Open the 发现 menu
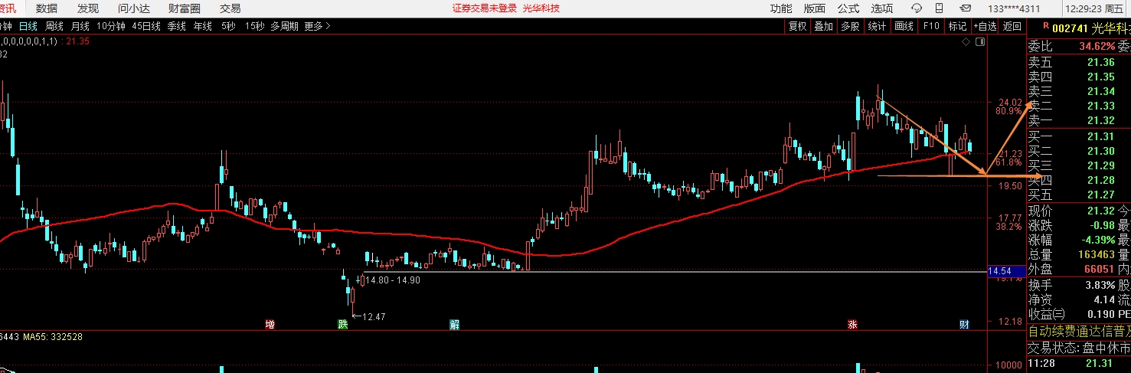 coord(88,8)
